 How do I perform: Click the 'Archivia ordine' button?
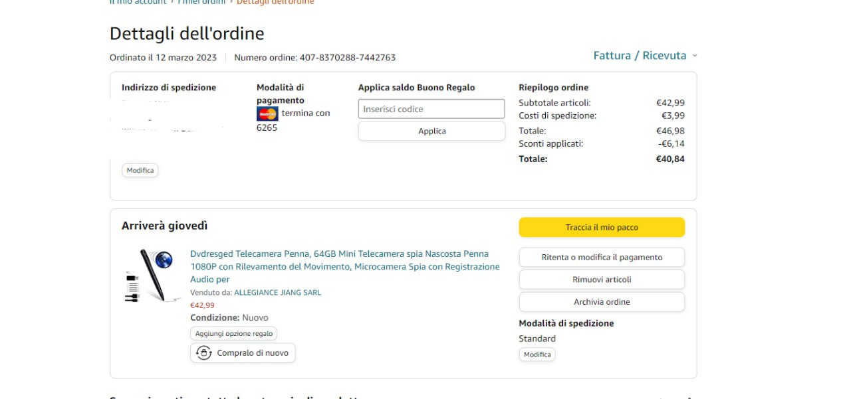pyautogui.click(x=602, y=302)
